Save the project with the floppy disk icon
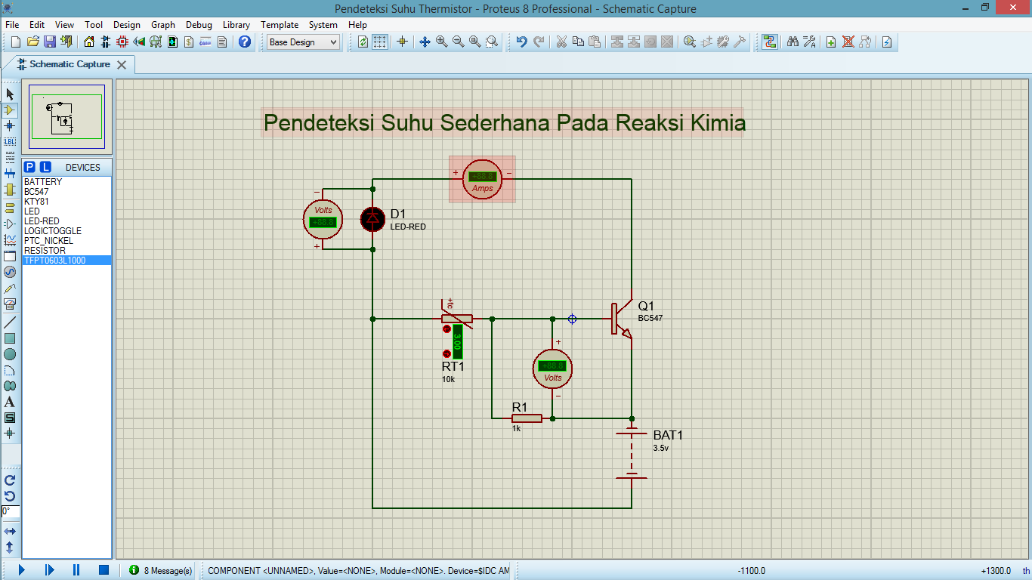 [49, 42]
